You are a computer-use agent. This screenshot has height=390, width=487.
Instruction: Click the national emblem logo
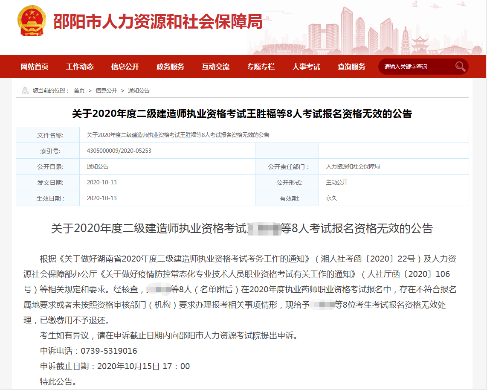click(x=31, y=20)
